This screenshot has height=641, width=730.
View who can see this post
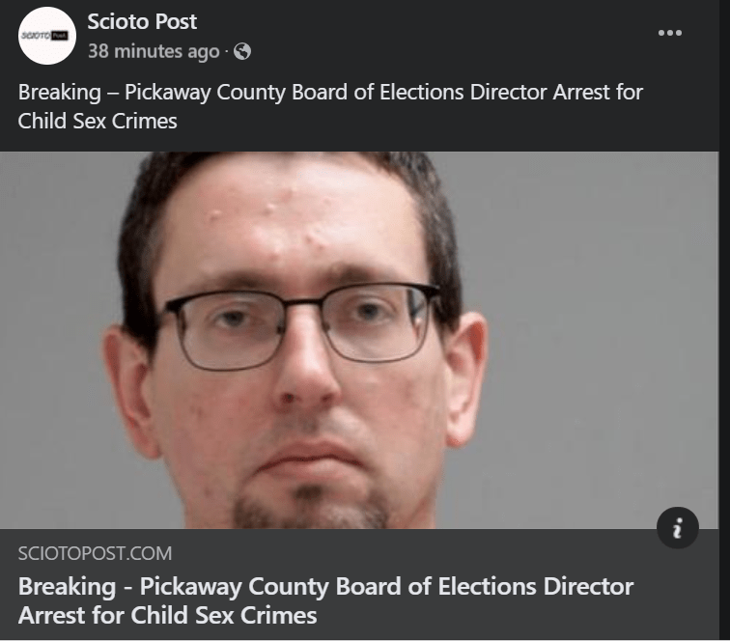click(242, 51)
